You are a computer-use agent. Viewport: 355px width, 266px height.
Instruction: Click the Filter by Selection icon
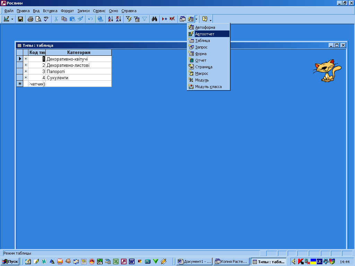[129, 19]
